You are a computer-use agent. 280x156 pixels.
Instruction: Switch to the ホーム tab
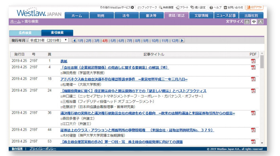pyautogui.click(x=77, y=15)
